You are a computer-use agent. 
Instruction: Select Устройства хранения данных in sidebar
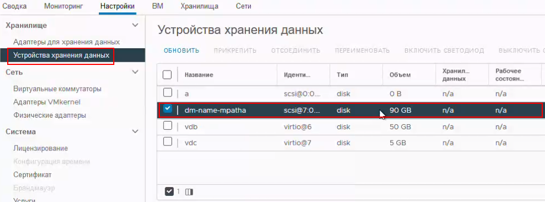pyautogui.click(x=61, y=55)
